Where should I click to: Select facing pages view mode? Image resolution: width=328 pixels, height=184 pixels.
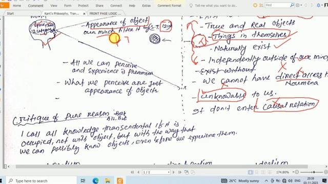point(263,172)
